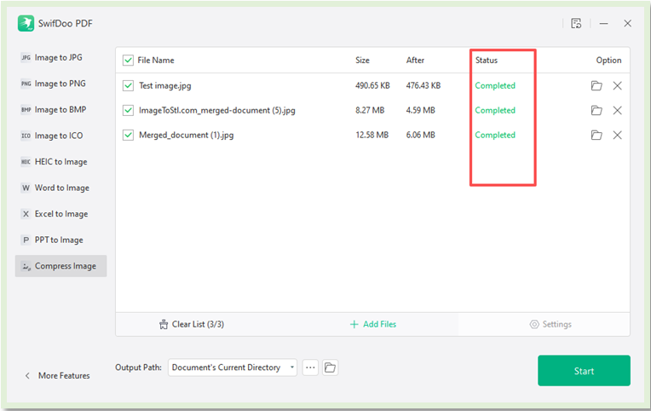Go back to More Features
This screenshot has width=651, height=411.
57,376
